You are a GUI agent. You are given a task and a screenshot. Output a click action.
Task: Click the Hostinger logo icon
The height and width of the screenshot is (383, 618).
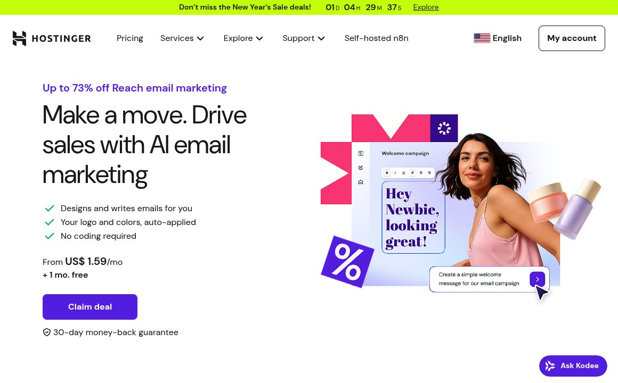pos(19,38)
